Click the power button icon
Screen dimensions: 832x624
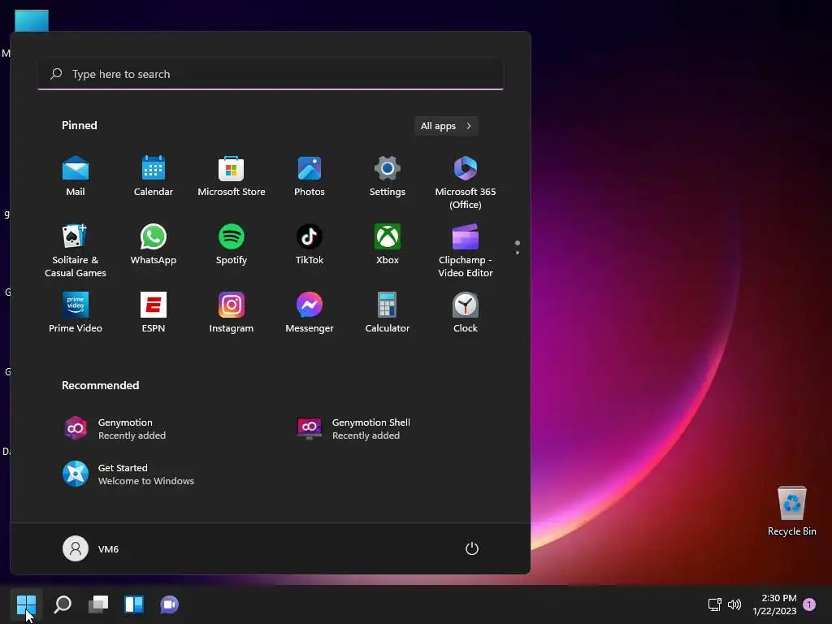click(472, 548)
